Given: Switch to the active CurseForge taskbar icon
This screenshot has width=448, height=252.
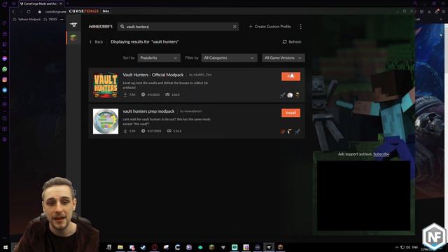Looking at the screenshot, I should pyautogui.click(x=269, y=247).
